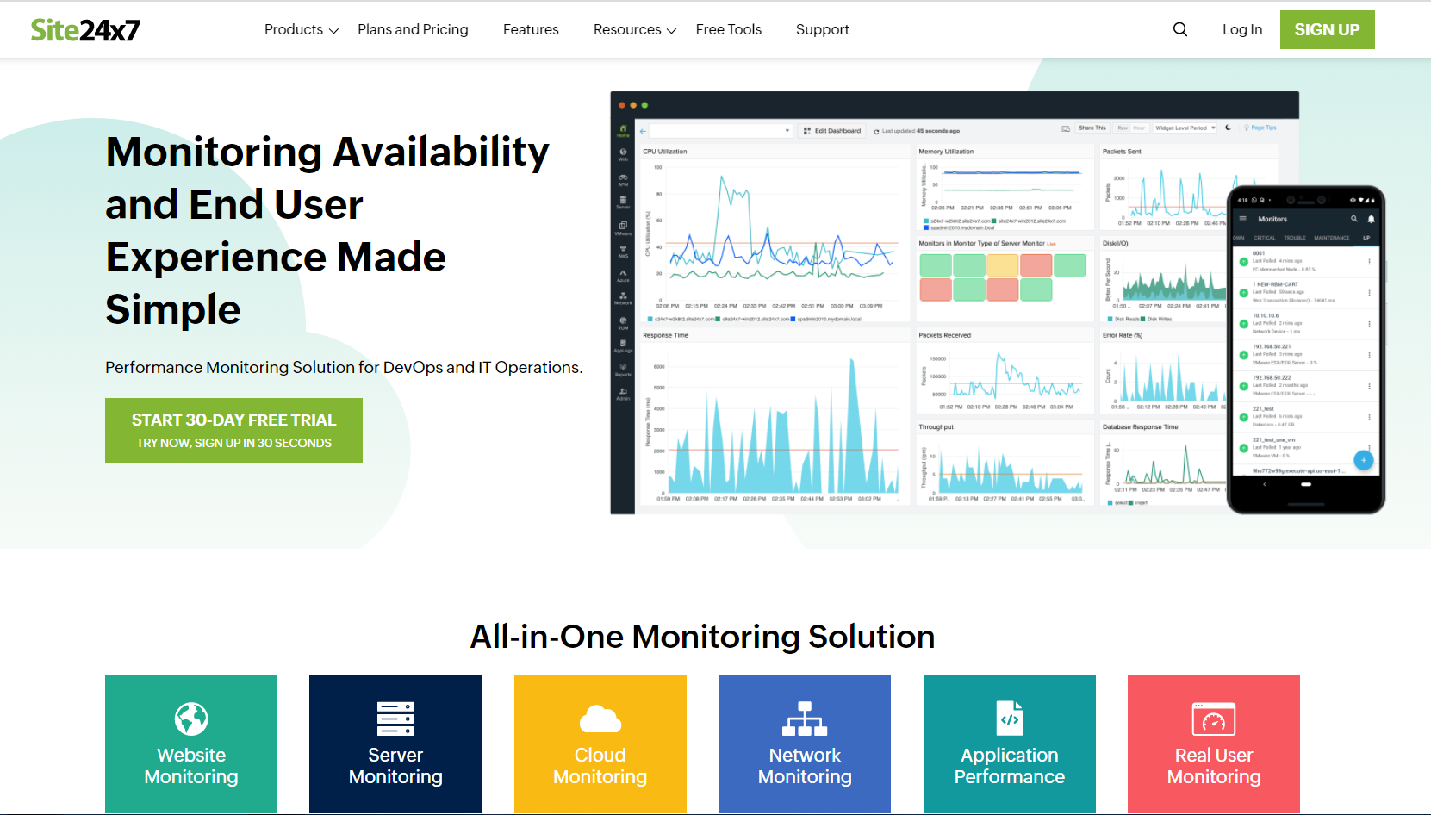Open the Support page
Image resolution: width=1431 pixels, height=815 pixels.
(823, 29)
